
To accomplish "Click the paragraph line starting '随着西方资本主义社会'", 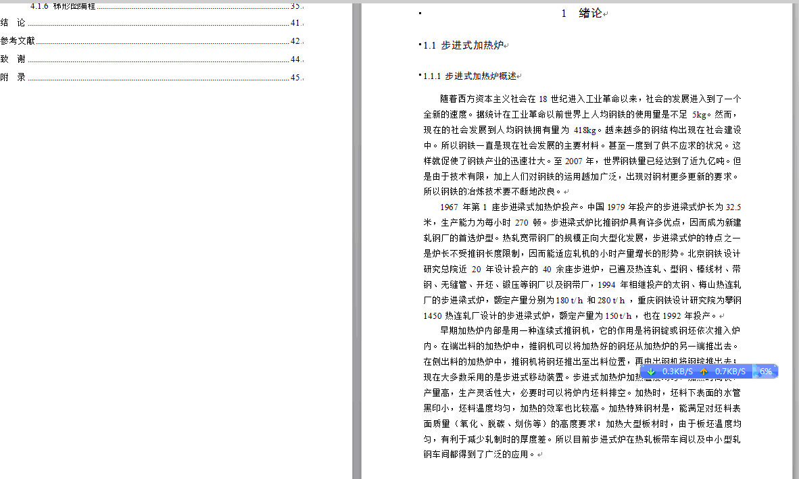I will pos(591,99).
